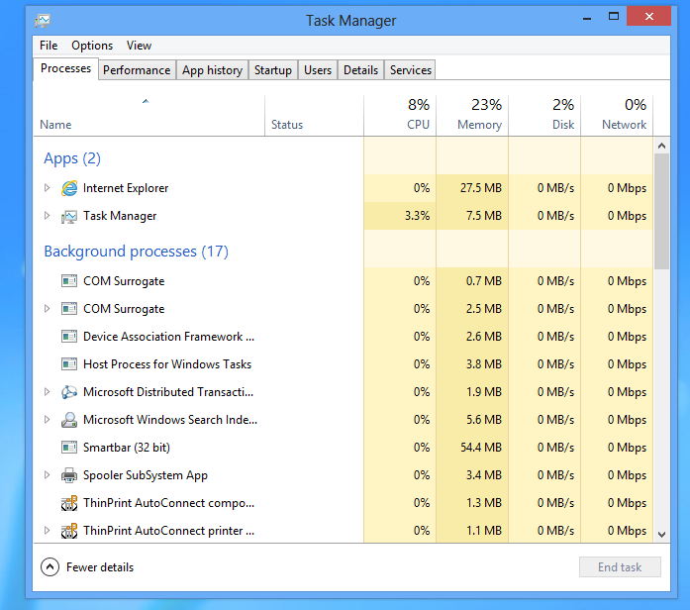Select the Spooler SubSystem App name
Viewport: 690px width, 610px height.
(x=146, y=475)
